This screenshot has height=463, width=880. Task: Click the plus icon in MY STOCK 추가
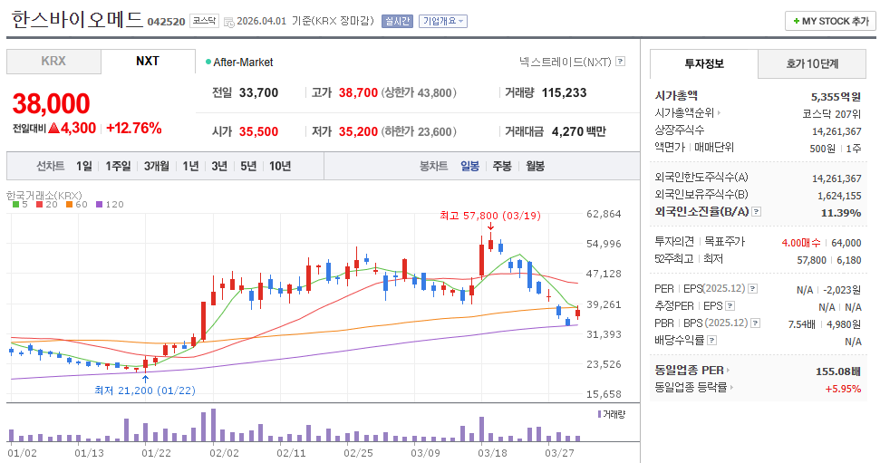796,22
